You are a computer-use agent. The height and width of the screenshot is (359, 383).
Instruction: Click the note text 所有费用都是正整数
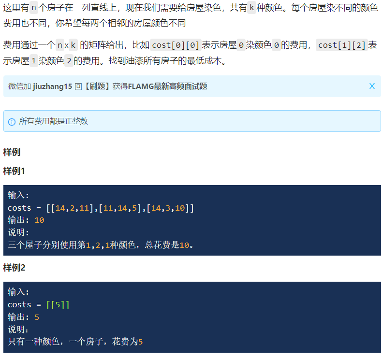(x=53, y=121)
